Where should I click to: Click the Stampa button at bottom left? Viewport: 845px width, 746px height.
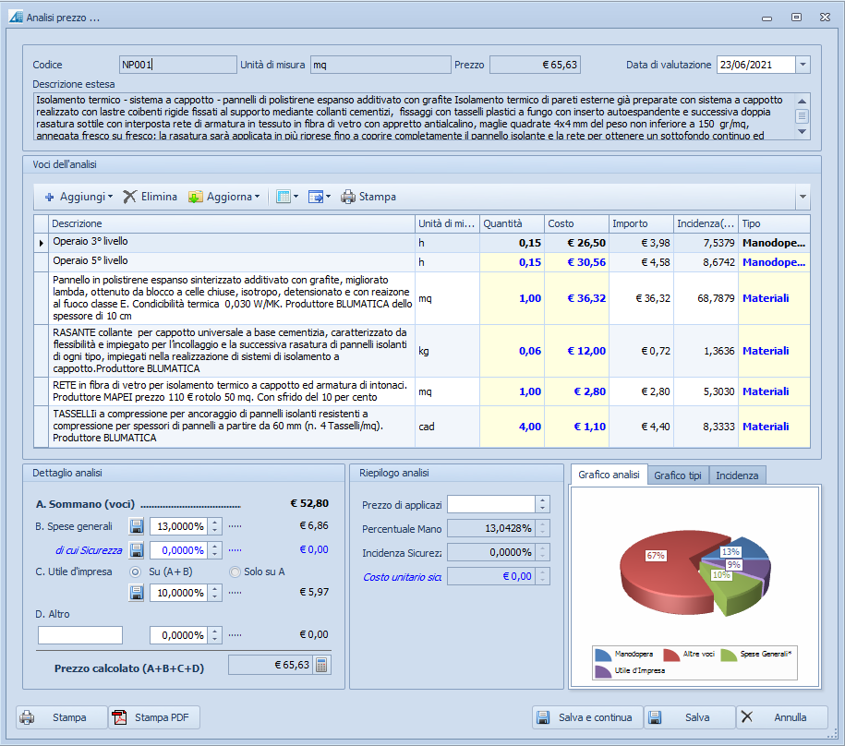click(62, 717)
